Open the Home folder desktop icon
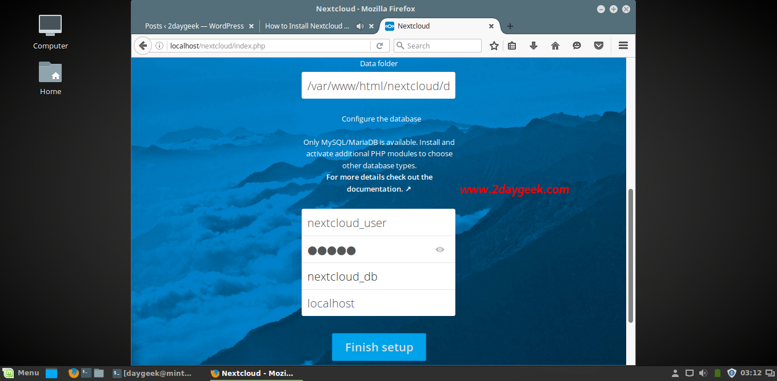The height and width of the screenshot is (381, 777). (50, 78)
